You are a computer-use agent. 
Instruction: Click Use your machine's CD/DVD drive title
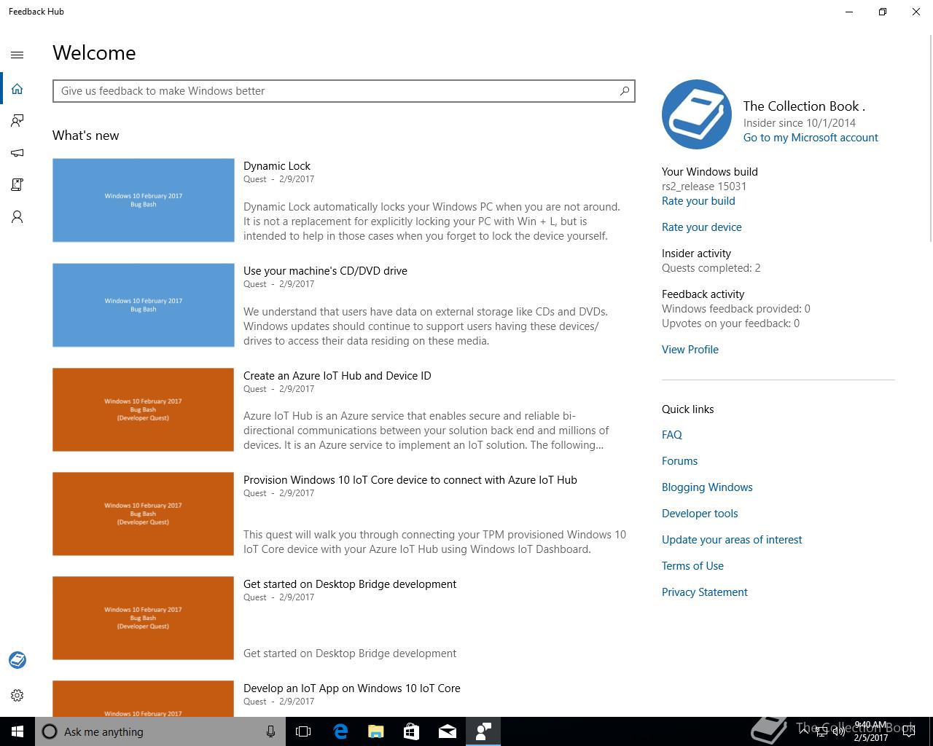(325, 271)
